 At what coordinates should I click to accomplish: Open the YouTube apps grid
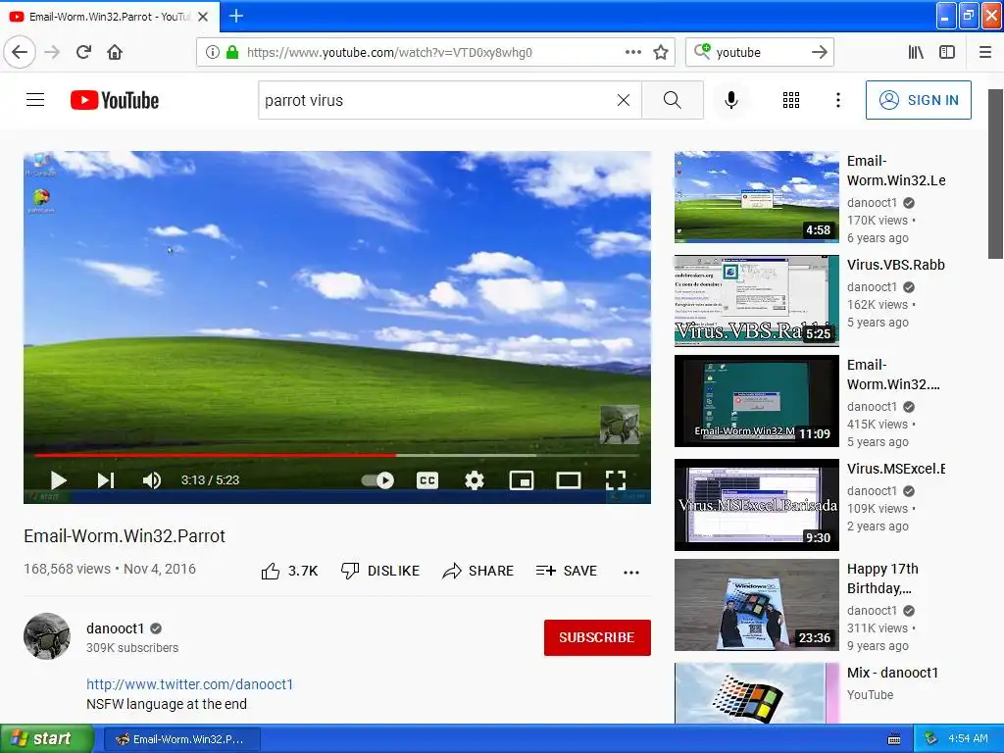(791, 100)
